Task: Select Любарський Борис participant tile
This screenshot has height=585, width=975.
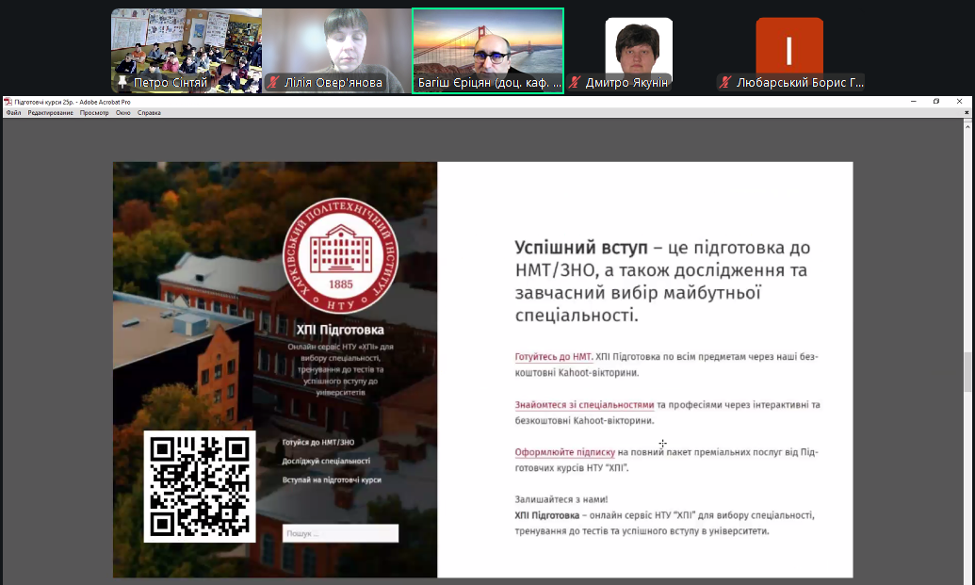Action: pyautogui.click(x=789, y=51)
